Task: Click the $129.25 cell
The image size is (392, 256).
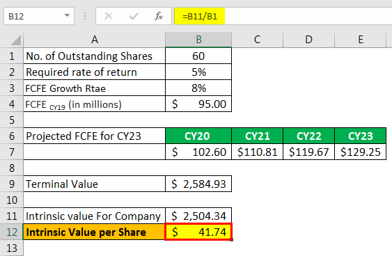Action: point(361,152)
